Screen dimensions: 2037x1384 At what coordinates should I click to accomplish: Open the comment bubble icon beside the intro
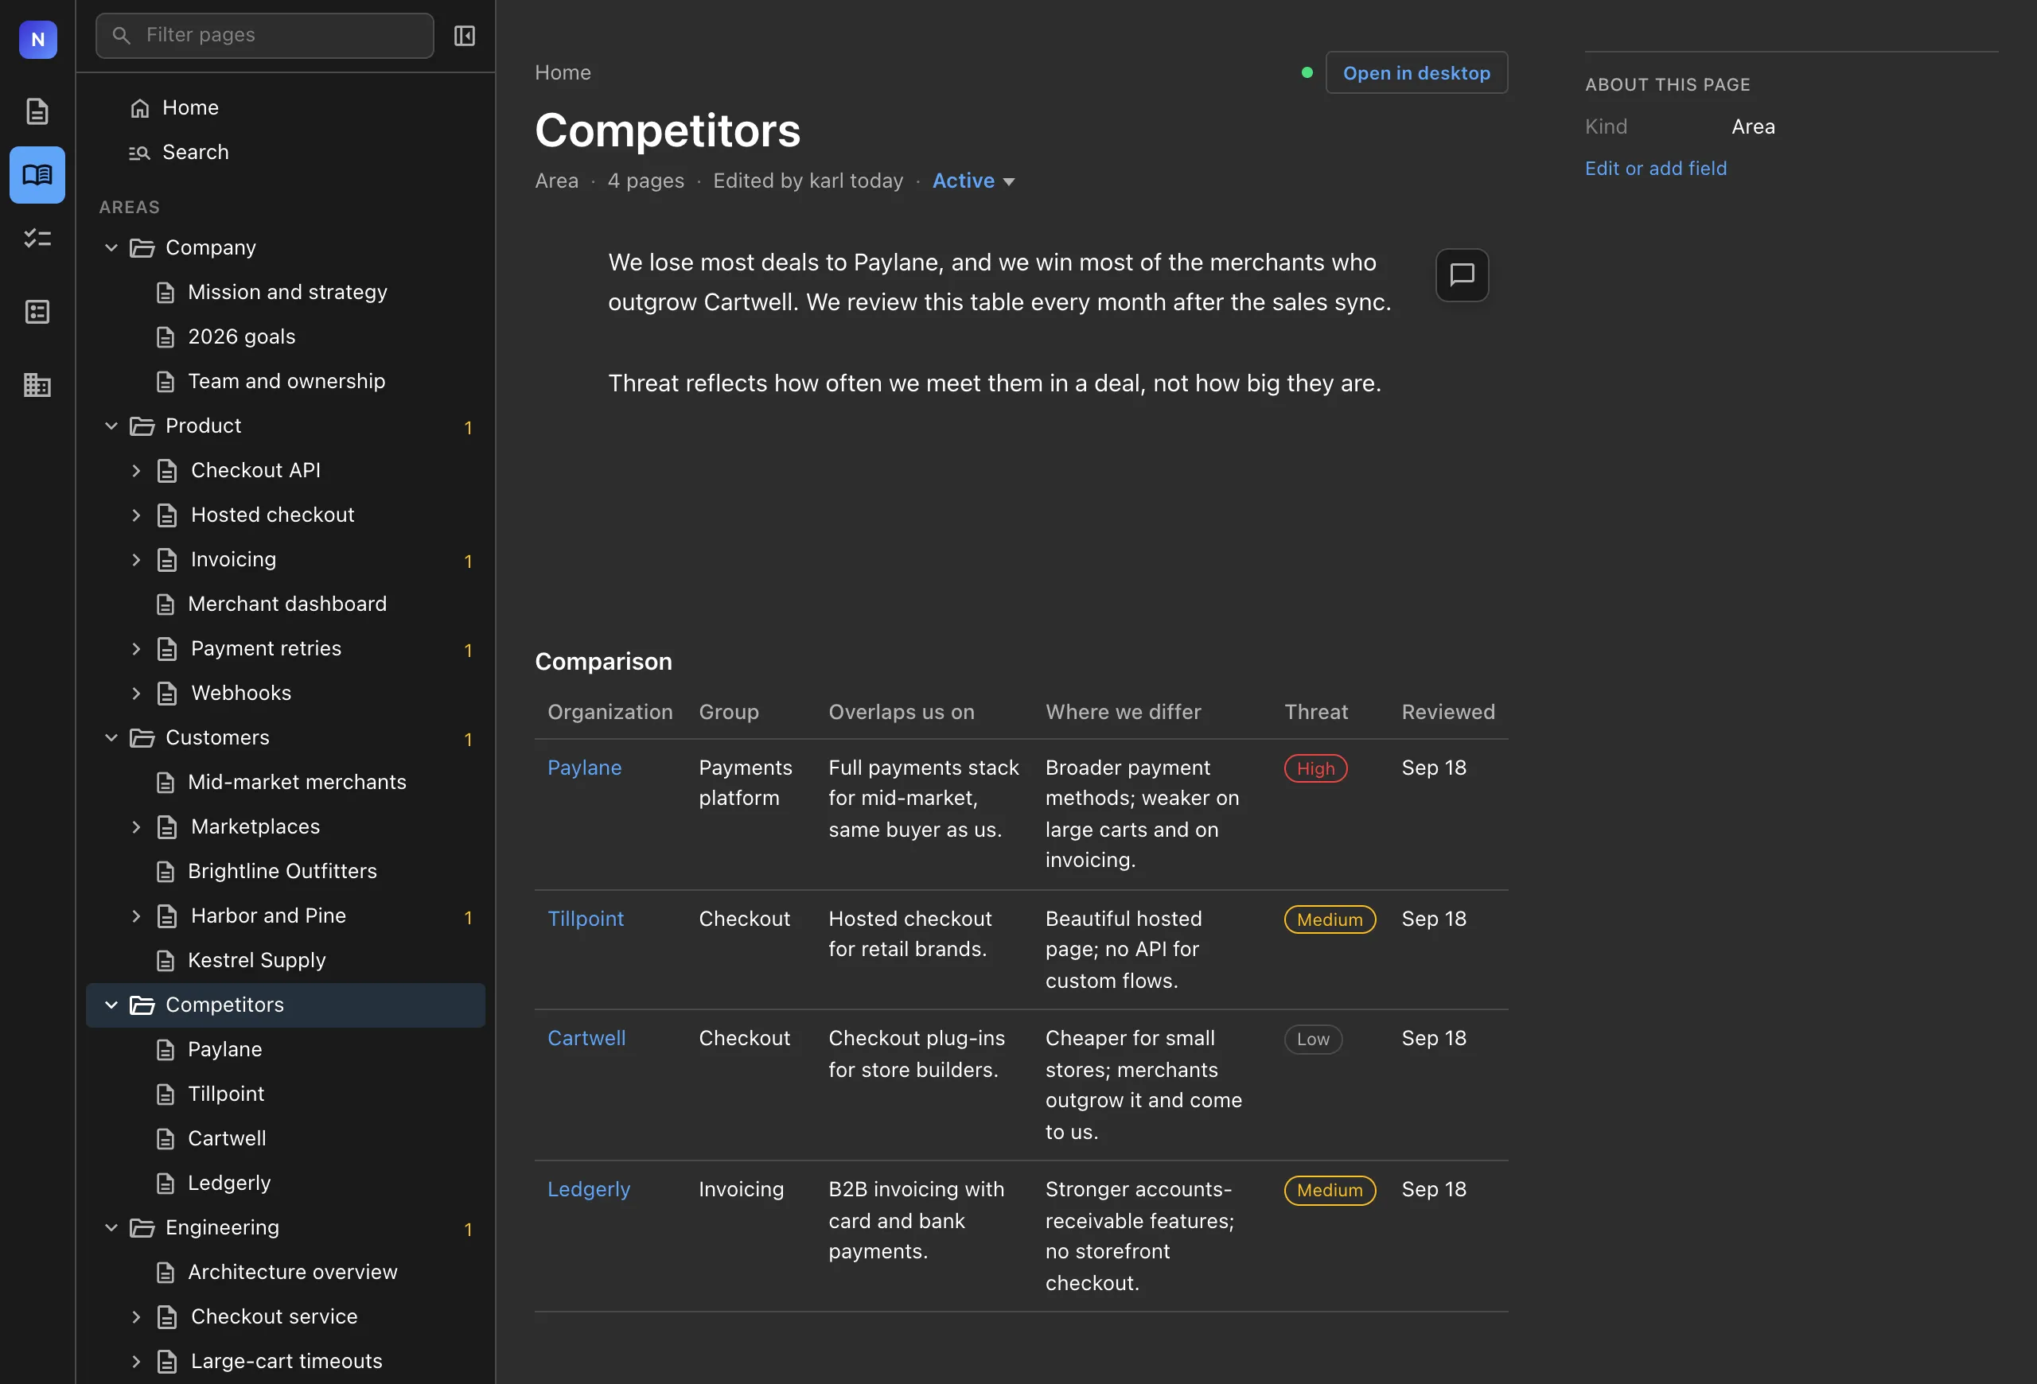(x=1462, y=275)
